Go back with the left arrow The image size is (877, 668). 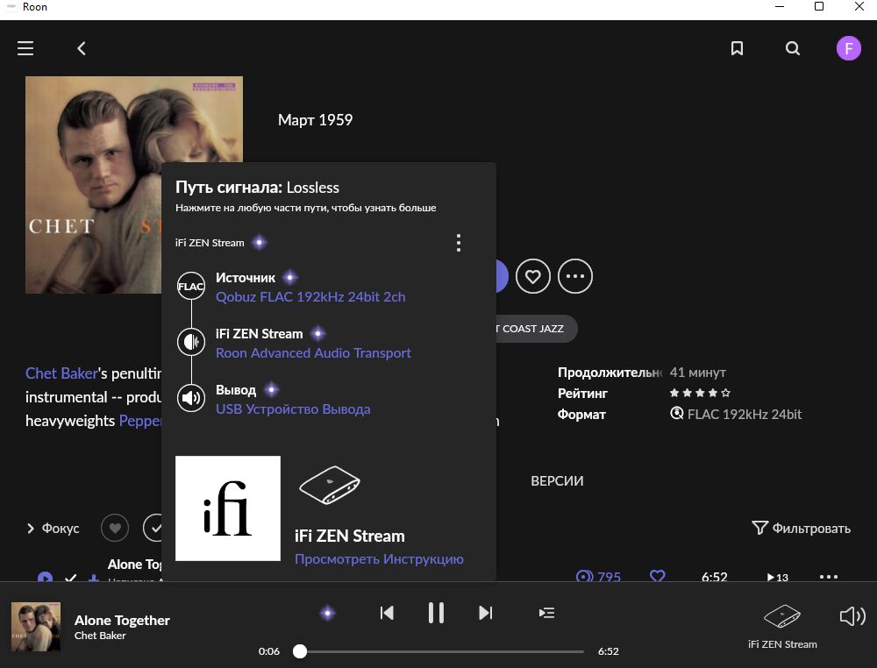point(82,48)
